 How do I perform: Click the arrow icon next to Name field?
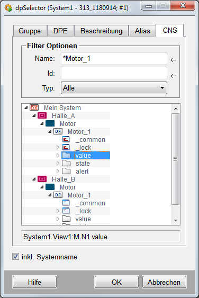pyautogui.click(x=173, y=60)
